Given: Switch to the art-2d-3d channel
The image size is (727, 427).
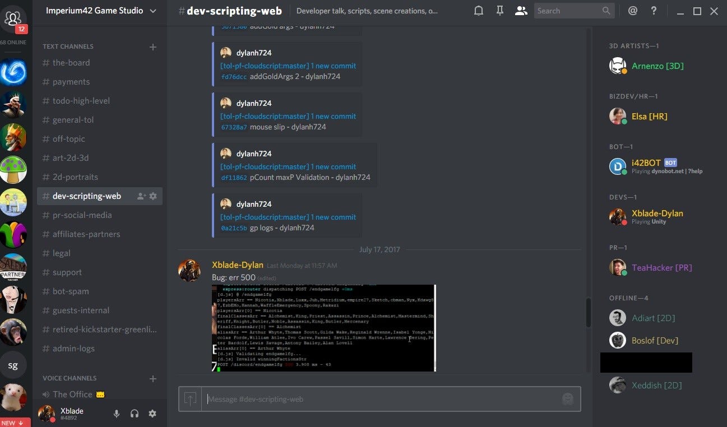Looking at the screenshot, I should (100, 158).
